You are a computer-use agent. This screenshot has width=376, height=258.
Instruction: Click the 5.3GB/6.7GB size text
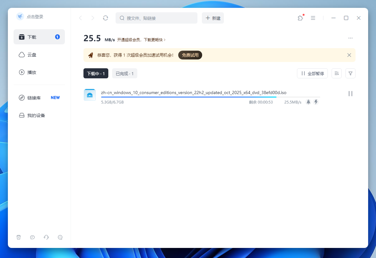click(x=112, y=102)
